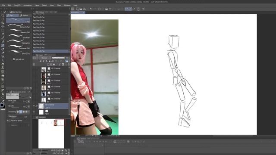Collapse the Navigator panel header
The height and width of the screenshot is (155, 276).
point(42,117)
